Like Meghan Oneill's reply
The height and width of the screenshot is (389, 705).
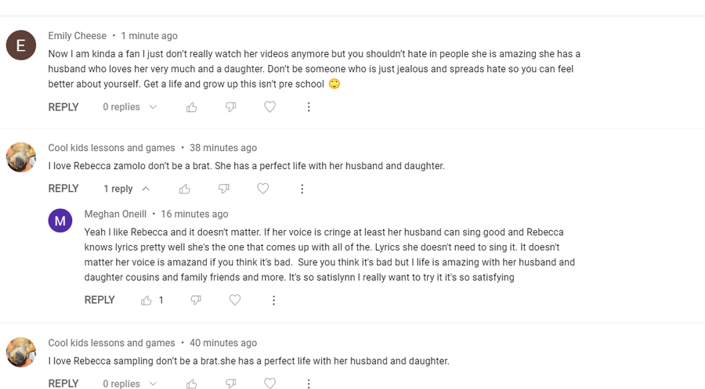pyautogui.click(x=146, y=300)
